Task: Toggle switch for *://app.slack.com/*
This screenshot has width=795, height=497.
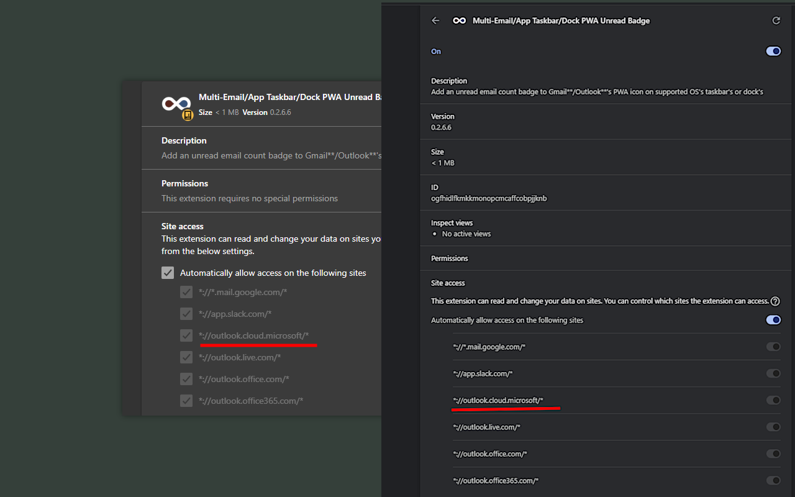Action: (773, 373)
